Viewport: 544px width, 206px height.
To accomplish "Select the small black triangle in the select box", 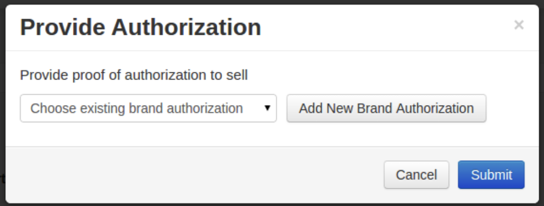I will coord(267,108).
